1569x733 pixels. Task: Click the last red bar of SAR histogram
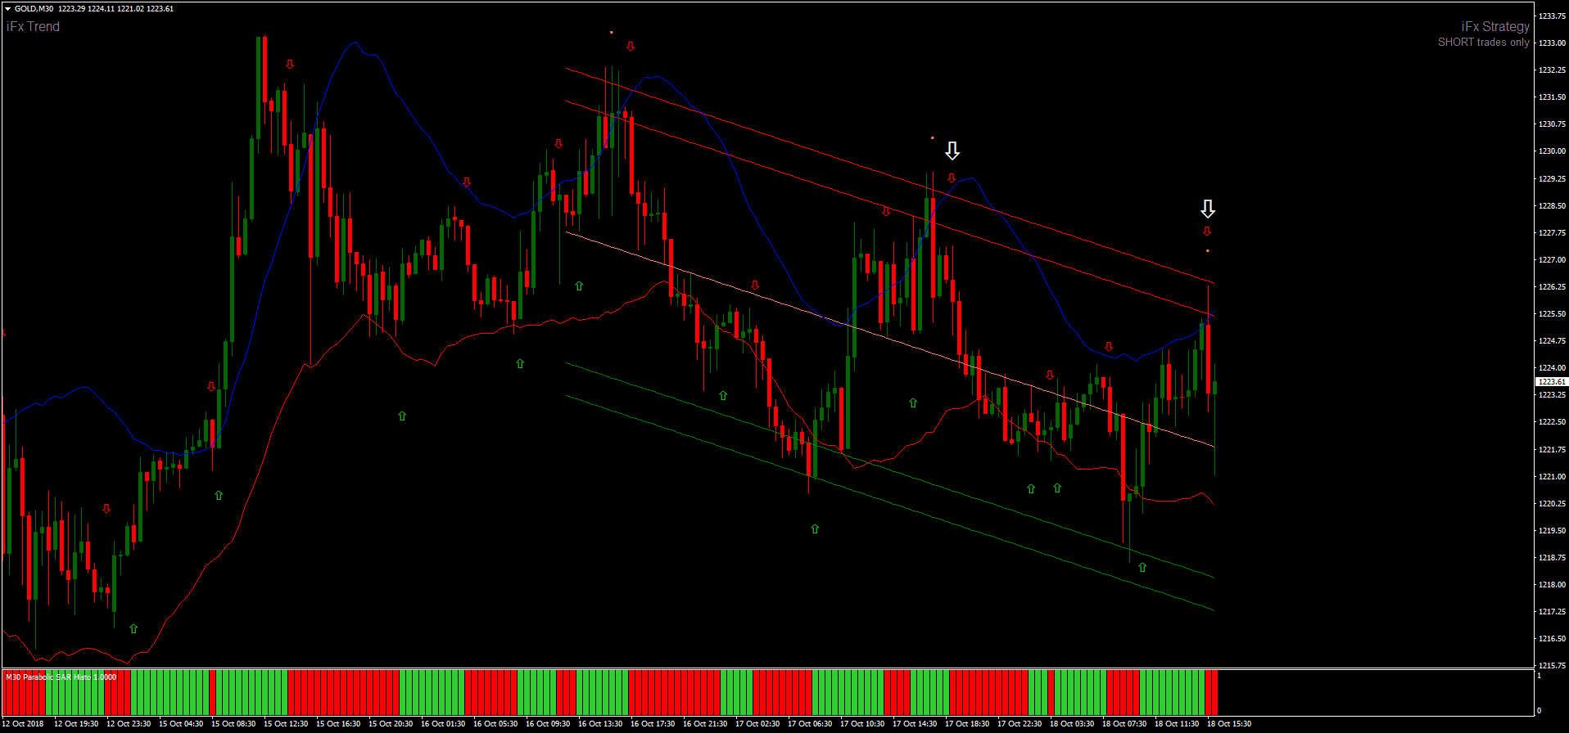click(1211, 692)
